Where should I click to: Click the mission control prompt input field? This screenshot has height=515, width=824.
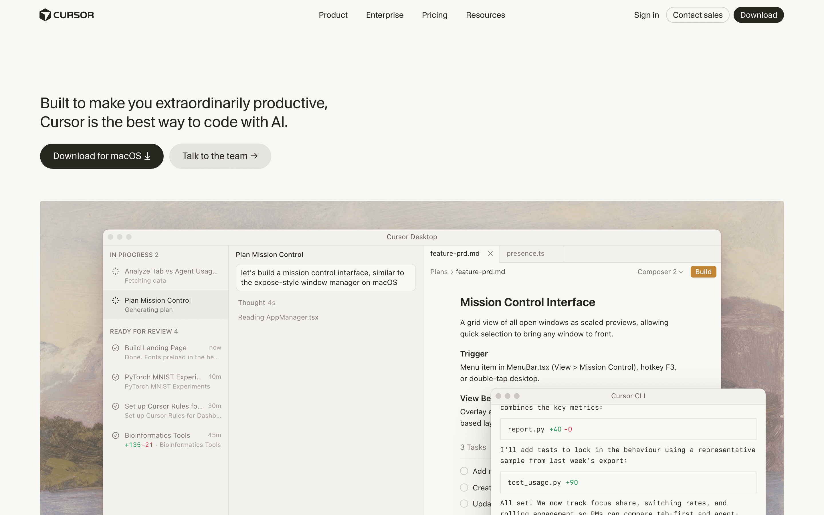pyautogui.click(x=325, y=277)
